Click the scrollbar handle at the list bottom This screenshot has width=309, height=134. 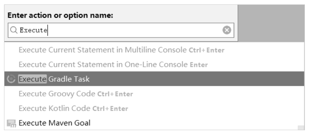(301, 128)
